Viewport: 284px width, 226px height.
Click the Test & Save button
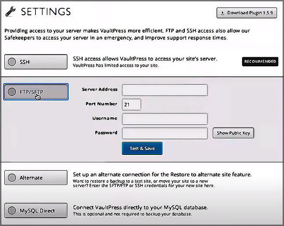pyautogui.click(x=142, y=148)
